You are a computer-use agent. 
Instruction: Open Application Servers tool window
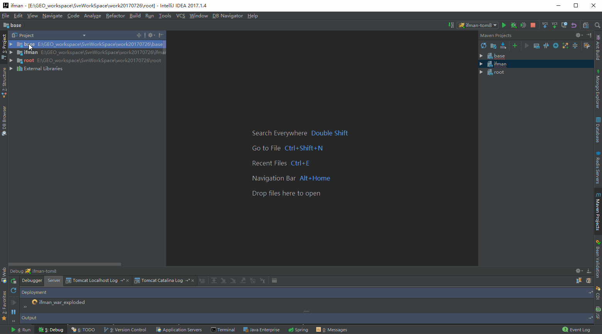point(179,330)
